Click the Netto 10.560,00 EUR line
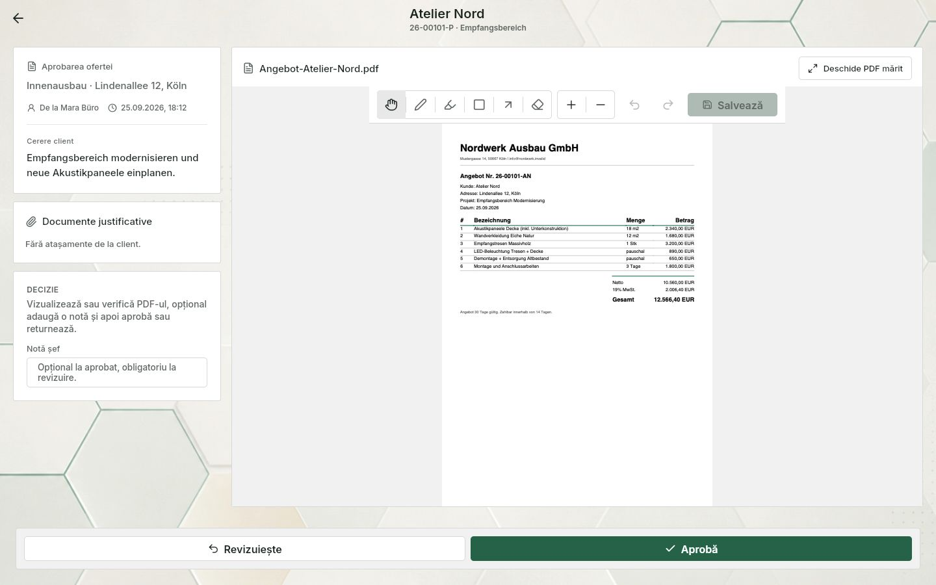Screen dimensions: 936x585 click(653, 283)
